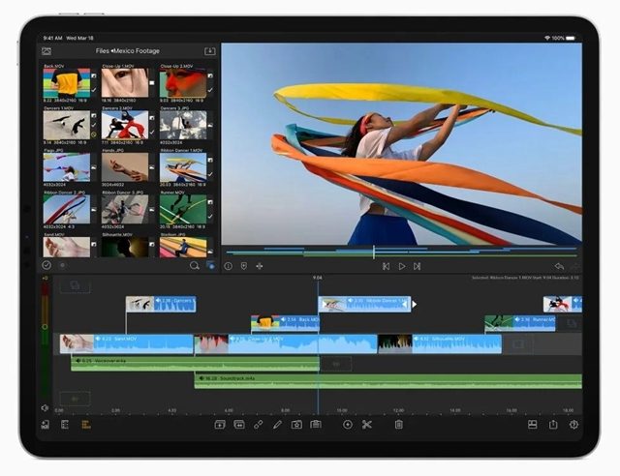
Task: Go back via Files breadcrumb in library header
Action: click(x=103, y=50)
